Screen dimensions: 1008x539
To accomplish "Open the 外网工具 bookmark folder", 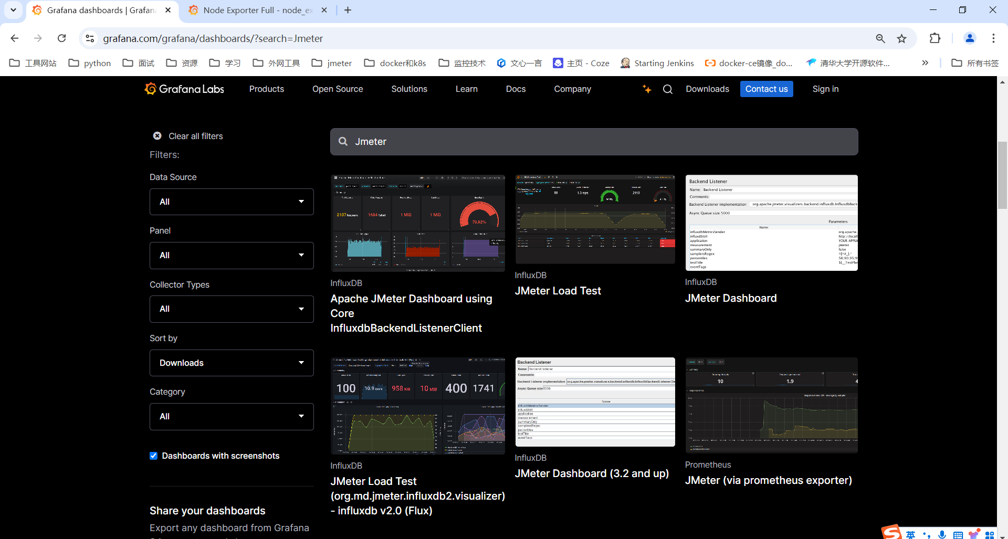I will click(276, 63).
